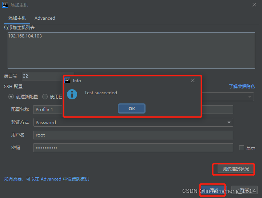The height and width of the screenshot is (198, 262).
Task: Toggle the 显示 password checkbox
Action: [242, 148]
